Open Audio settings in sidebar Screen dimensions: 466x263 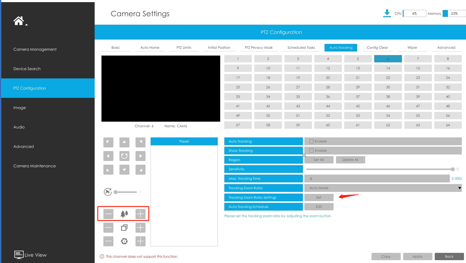click(x=19, y=127)
